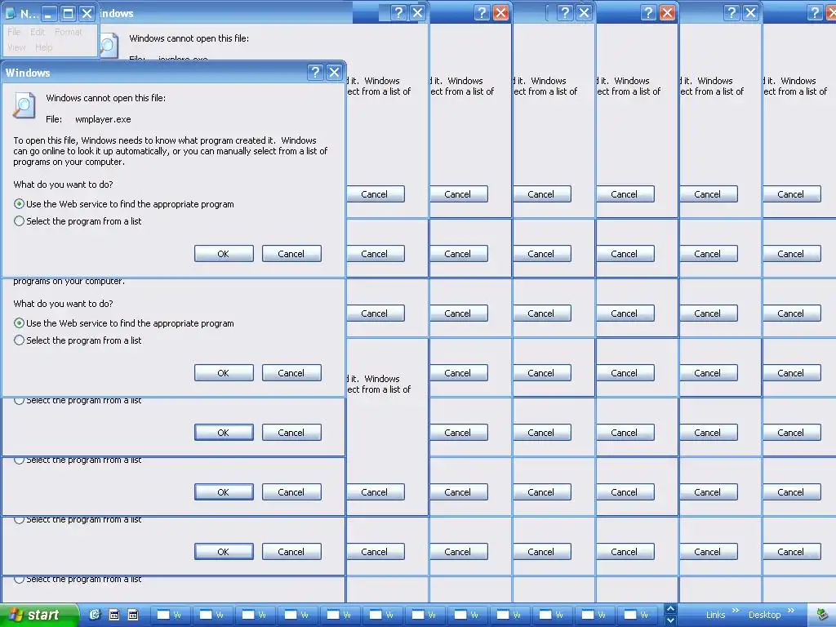Click the taskbar scroll down arrow
Image resolution: width=836 pixels, height=627 pixels.
click(671, 620)
